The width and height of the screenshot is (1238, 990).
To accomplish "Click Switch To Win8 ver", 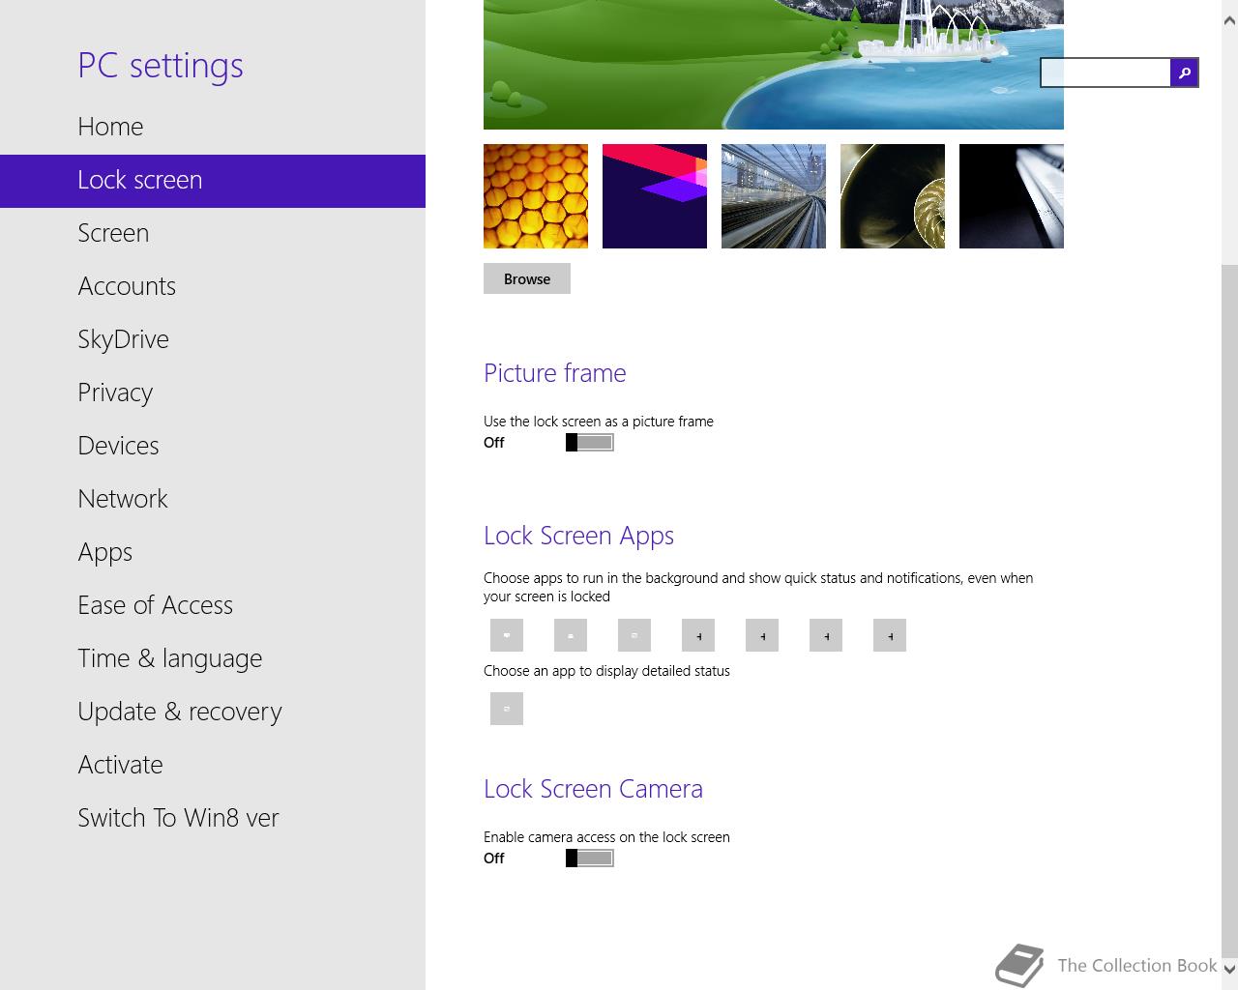I will pos(213,819).
